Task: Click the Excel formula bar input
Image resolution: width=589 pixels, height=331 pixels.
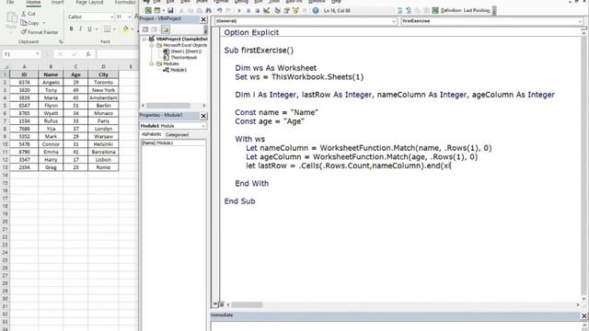Action: (117, 54)
